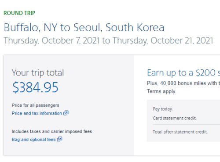Click the $384.95 trip total amount
220x162 pixels.
(x=35, y=87)
